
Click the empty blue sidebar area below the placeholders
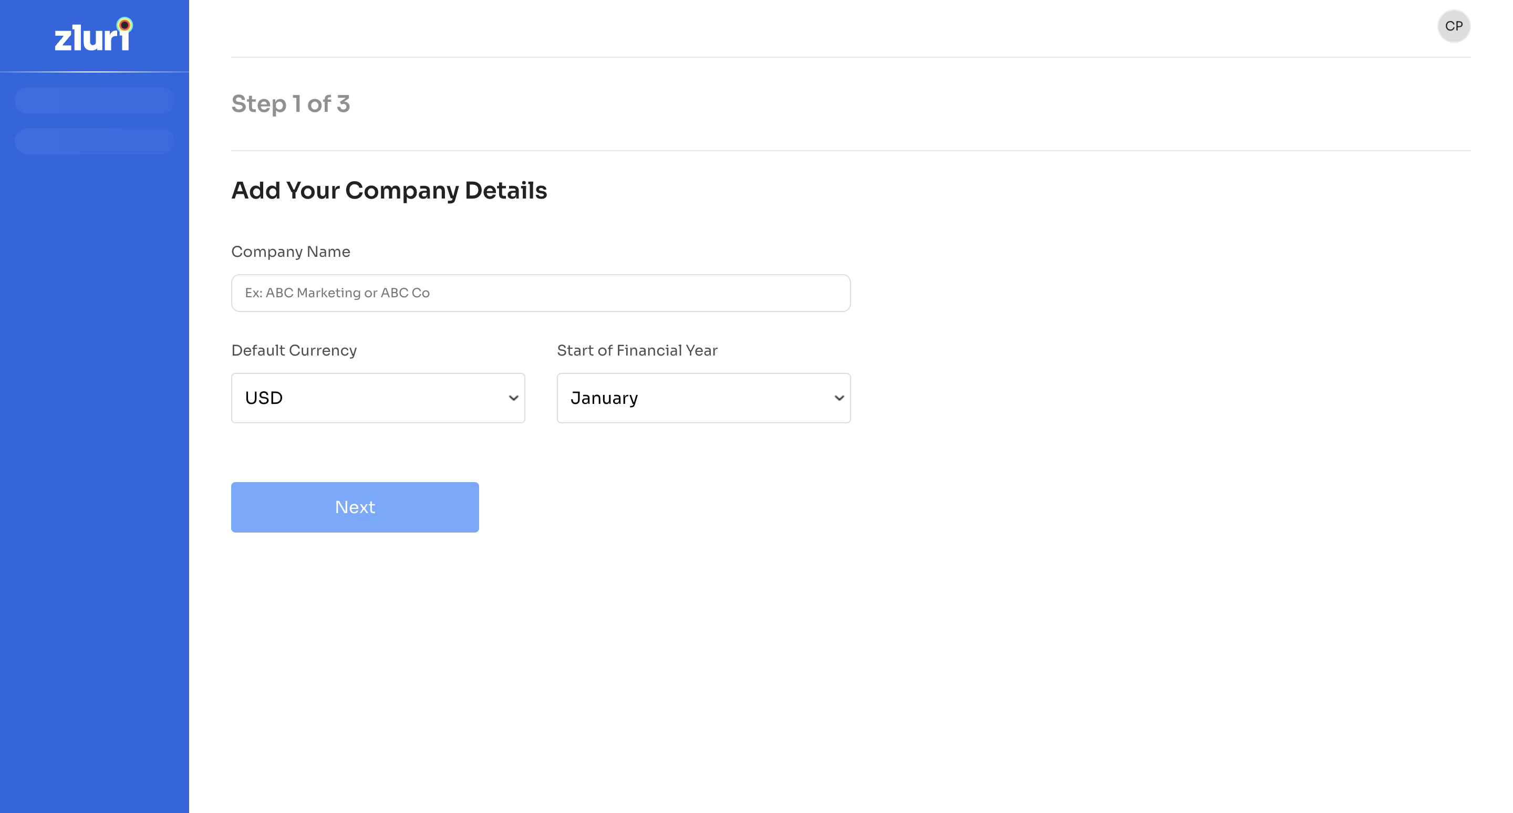point(95,470)
